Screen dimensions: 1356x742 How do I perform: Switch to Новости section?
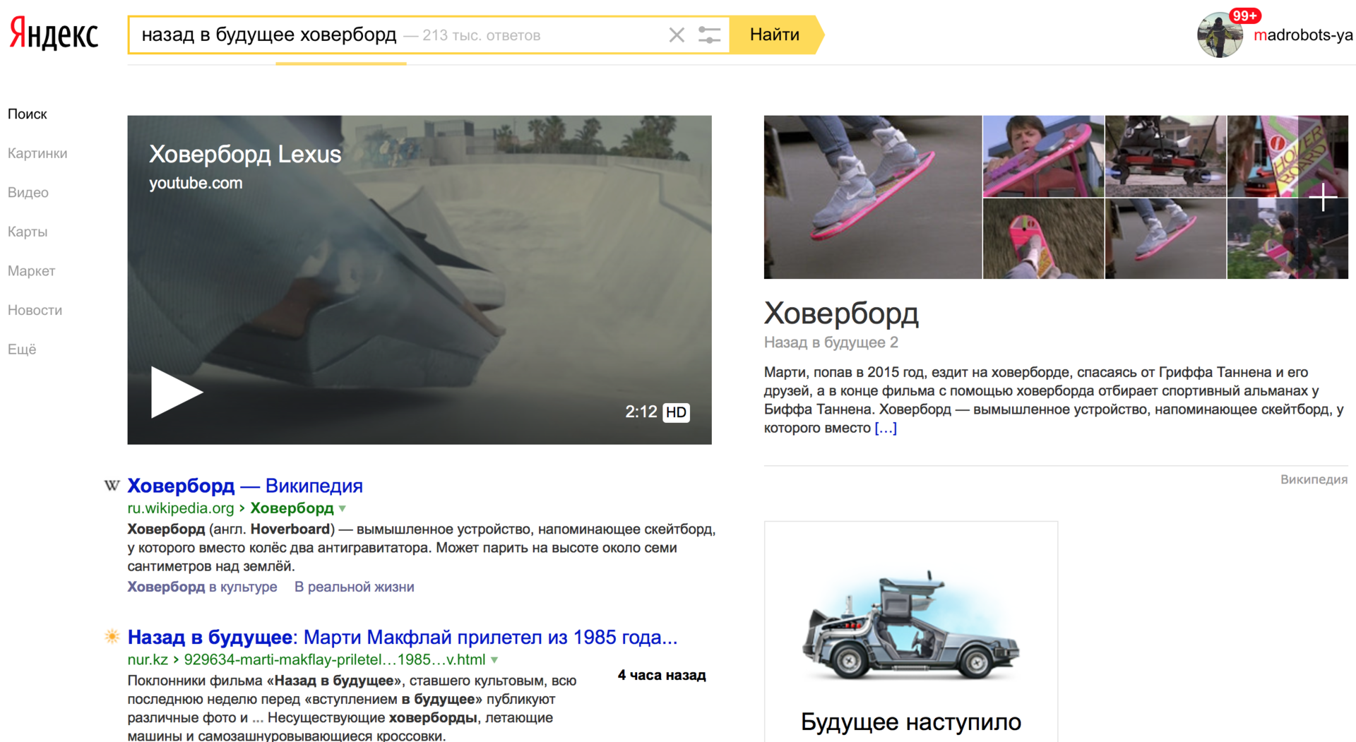[x=35, y=310]
